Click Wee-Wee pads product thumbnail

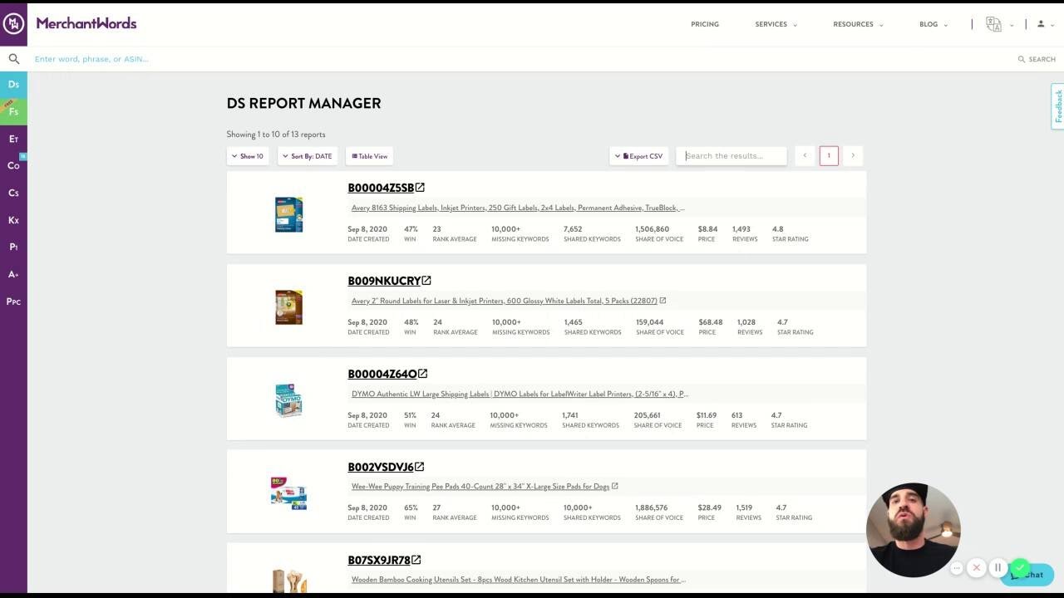(288, 493)
